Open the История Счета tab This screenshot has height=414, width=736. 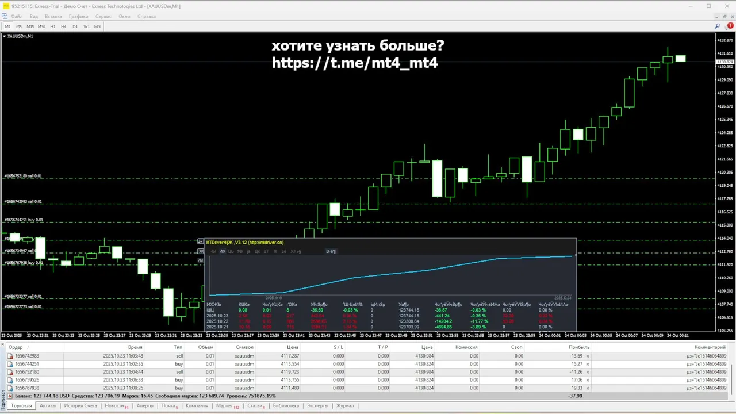coord(80,406)
